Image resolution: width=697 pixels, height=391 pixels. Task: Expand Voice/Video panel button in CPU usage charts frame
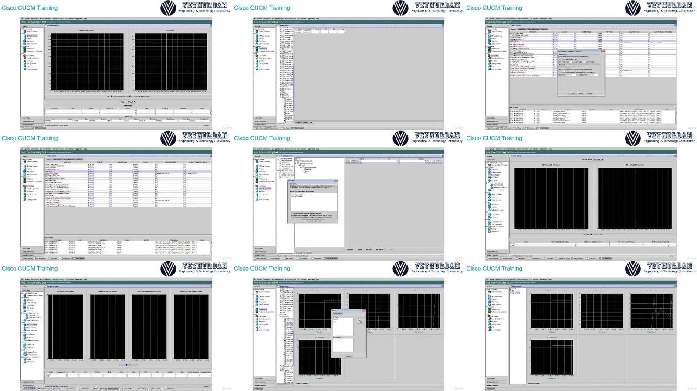click(x=32, y=118)
